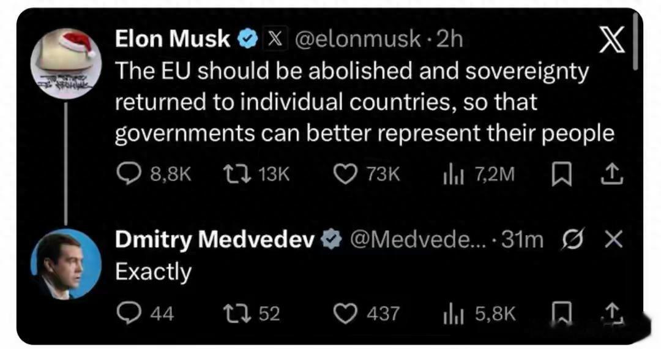Image resolution: width=661 pixels, height=349 pixels.
Task: Reply to Dmitry Medvedev's post
Action: pos(128,314)
